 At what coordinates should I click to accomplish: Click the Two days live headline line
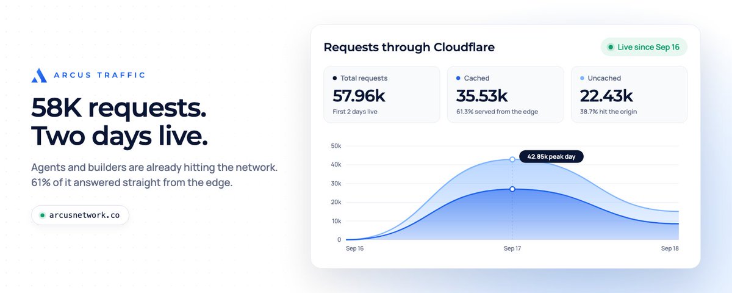pos(120,136)
